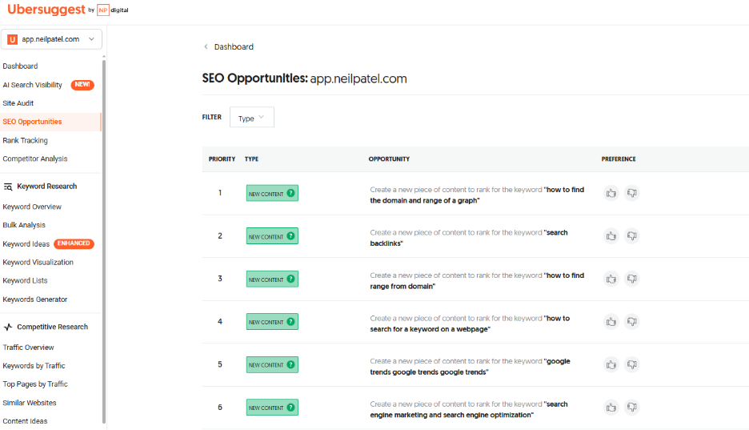Open help icon on priority 6 New Content badge

[x=290, y=408]
